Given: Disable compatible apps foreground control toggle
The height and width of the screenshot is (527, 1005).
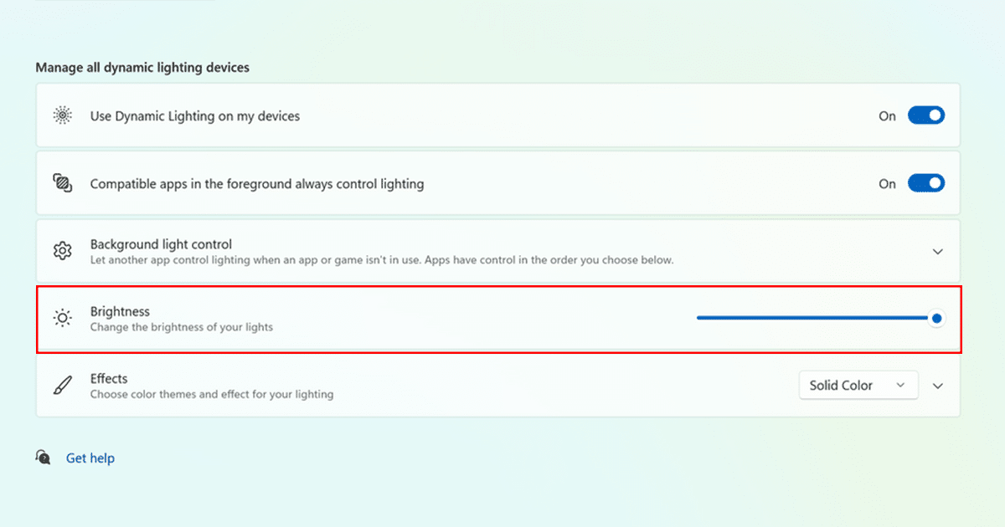Looking at the screenshot, I should click(925, 184).
